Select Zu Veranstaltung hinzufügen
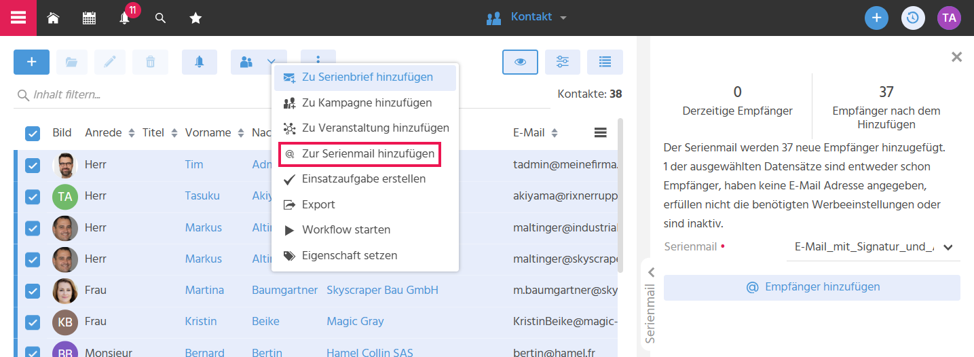 pos(365,128)
